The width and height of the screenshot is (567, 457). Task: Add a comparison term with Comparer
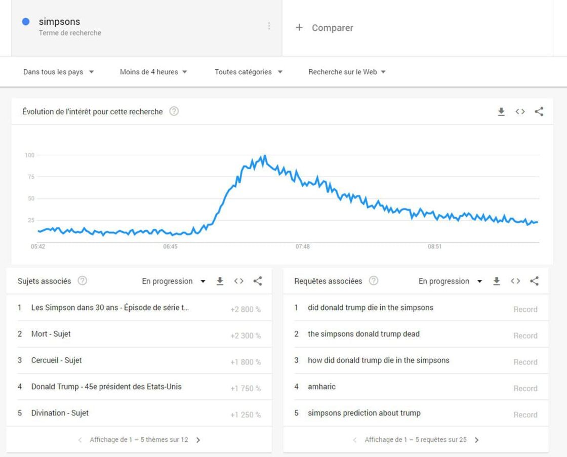(x=325, y=28)
